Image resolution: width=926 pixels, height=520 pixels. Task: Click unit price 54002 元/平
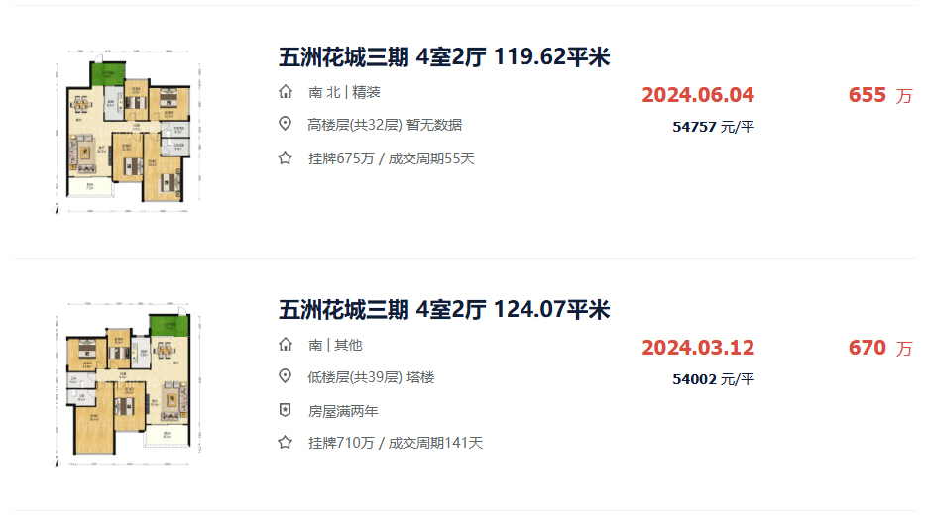[714, 379]
